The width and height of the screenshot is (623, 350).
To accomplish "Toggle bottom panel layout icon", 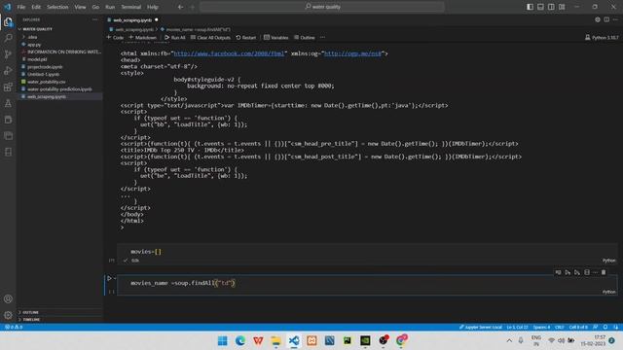I will tap(541, 7).
